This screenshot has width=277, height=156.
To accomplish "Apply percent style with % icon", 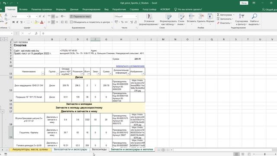I will pos(122,22).
